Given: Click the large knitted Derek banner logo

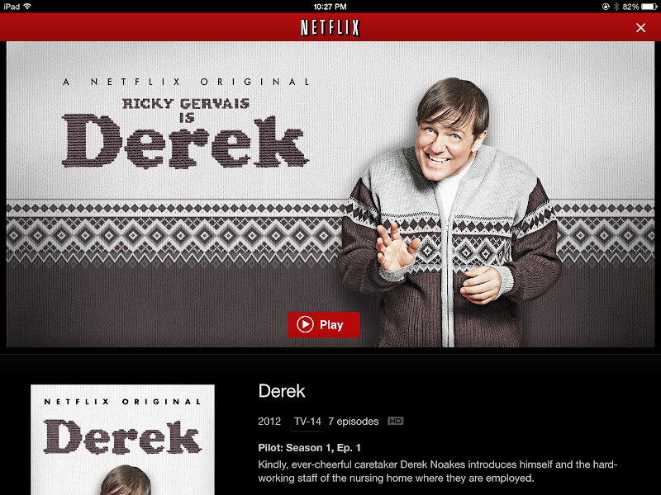Looking at the screenshot, I should [x=185, y=141].
